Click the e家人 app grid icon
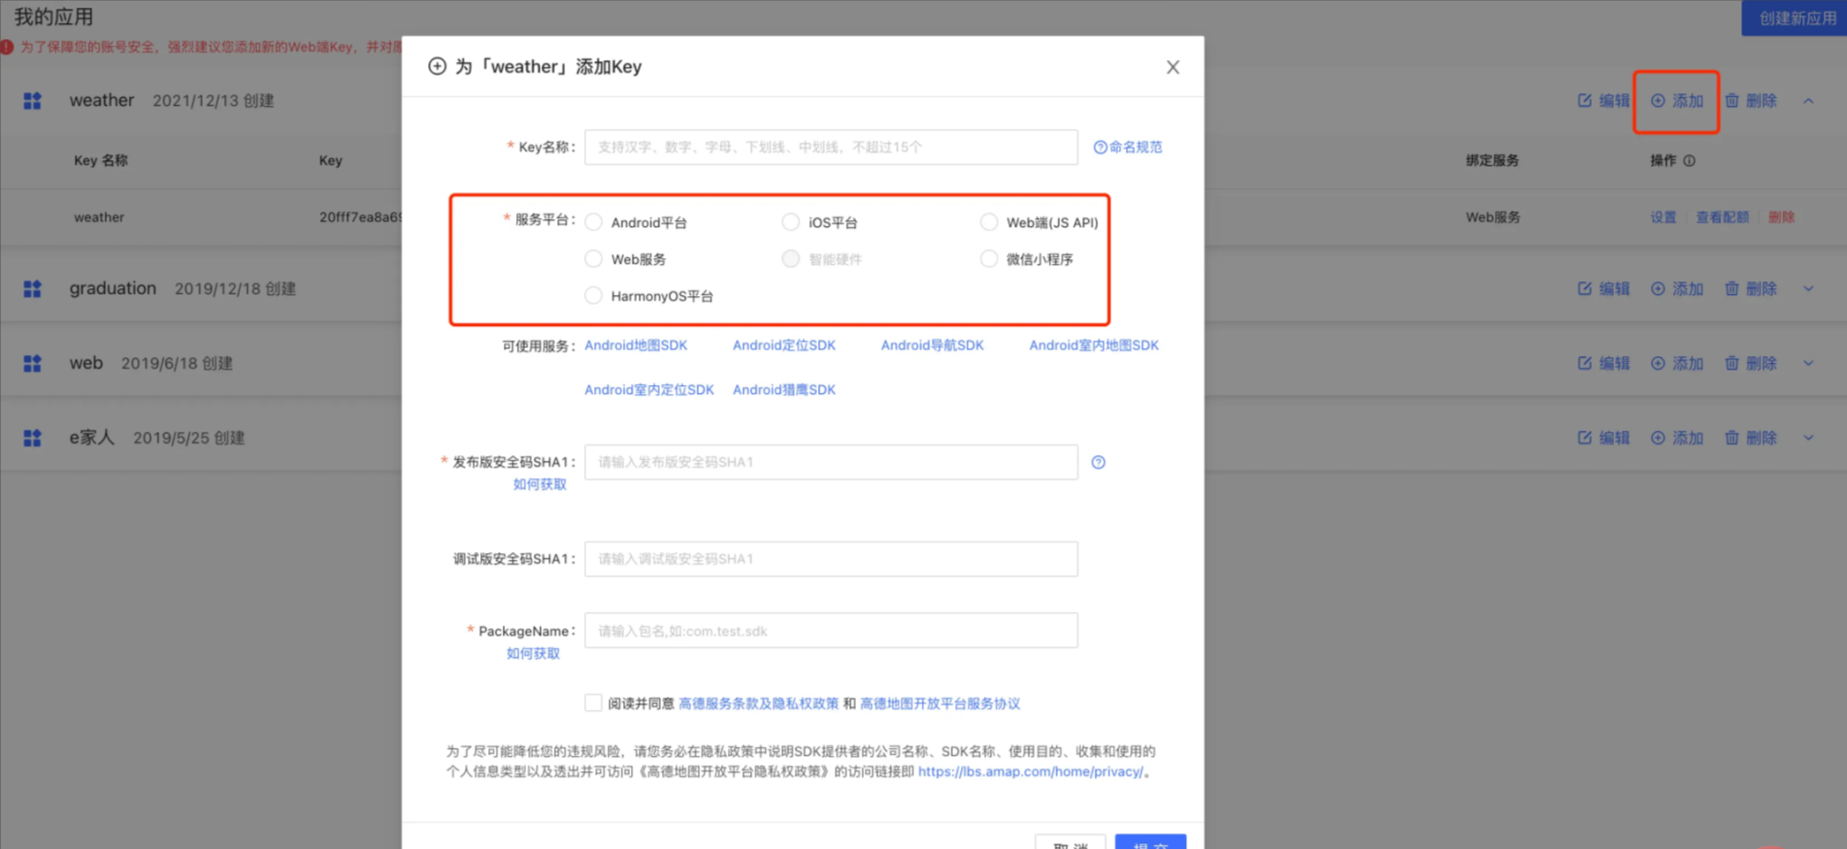Viewport: 1847px width, 849px height. click(32, 438)
